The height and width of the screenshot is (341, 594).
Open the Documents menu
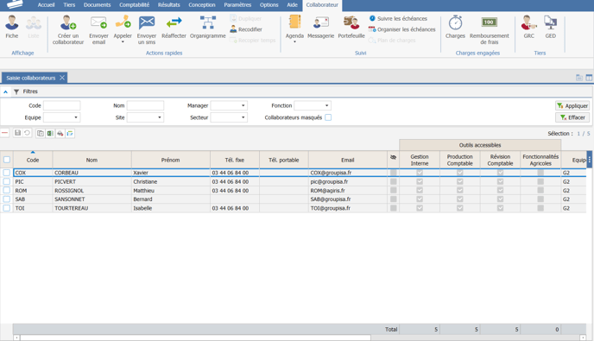[x=97, y=5]
